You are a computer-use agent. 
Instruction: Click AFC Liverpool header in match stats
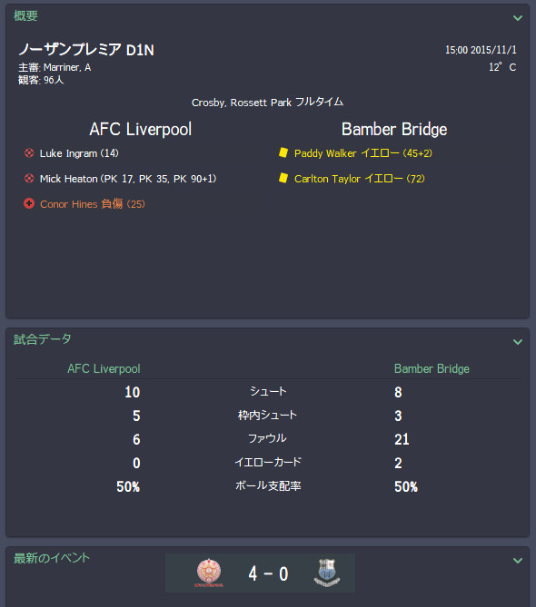click(104, 368)
